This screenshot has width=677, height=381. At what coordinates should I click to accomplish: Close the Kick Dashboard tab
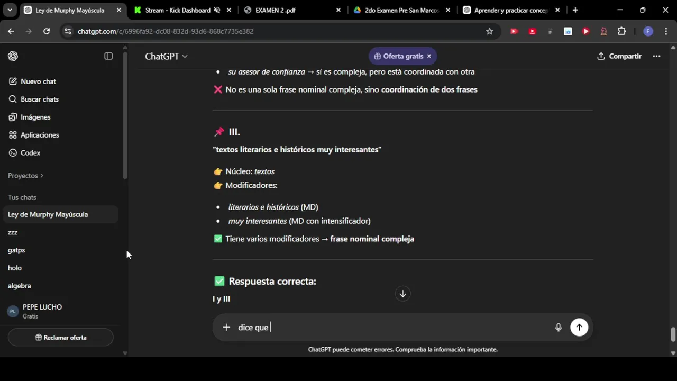pyautogui.click(x=229, y=10)
